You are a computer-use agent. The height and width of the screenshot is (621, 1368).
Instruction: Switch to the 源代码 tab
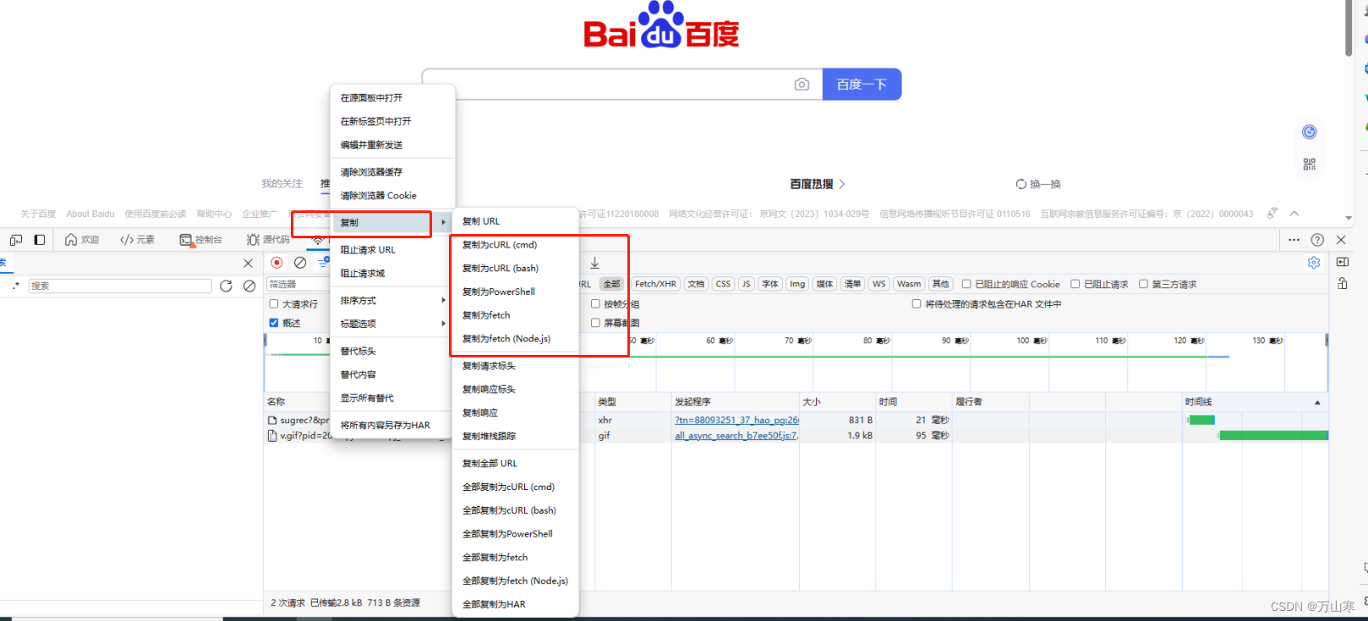click(267, 240)
